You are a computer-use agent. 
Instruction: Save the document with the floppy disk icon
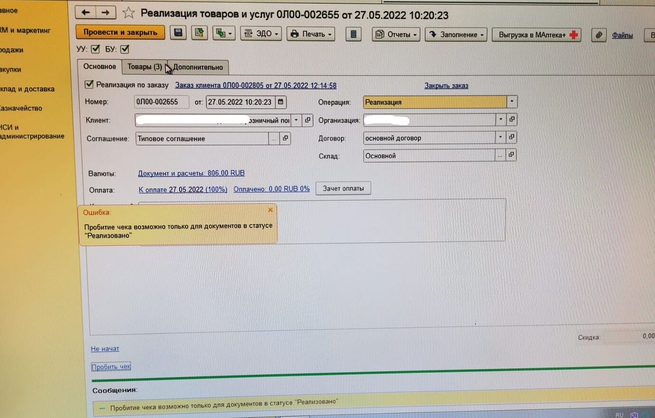178,33
